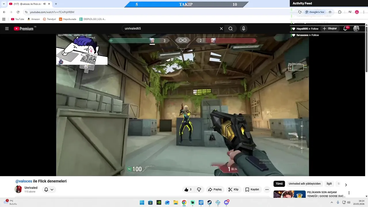The width and height of the screenshot is (368, 207).
Task: Clear the search box with the X
Action: point(221,28)
